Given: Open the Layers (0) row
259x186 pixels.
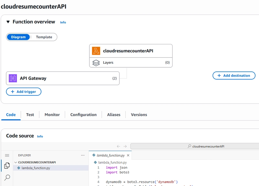Looking at the screenshot, I should 131,62.
